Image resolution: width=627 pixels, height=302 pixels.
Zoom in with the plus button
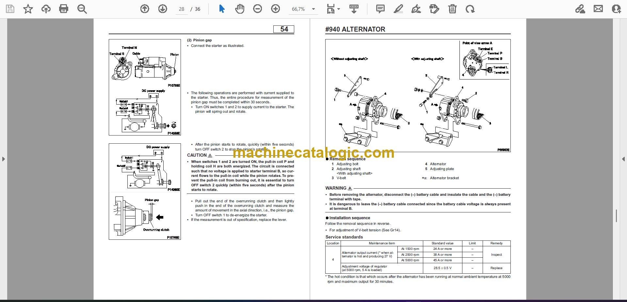pyautogui.click(x=276, y=9)
